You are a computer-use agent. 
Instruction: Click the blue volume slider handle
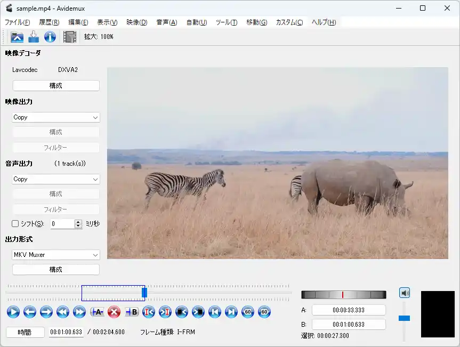pos(404,318)
